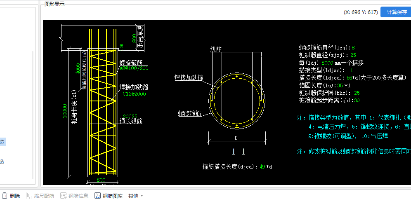The height and width of the screenshot is (199, 411).
Task: Edit the 8000 mm lap interval value
Action: coord(327,63)
